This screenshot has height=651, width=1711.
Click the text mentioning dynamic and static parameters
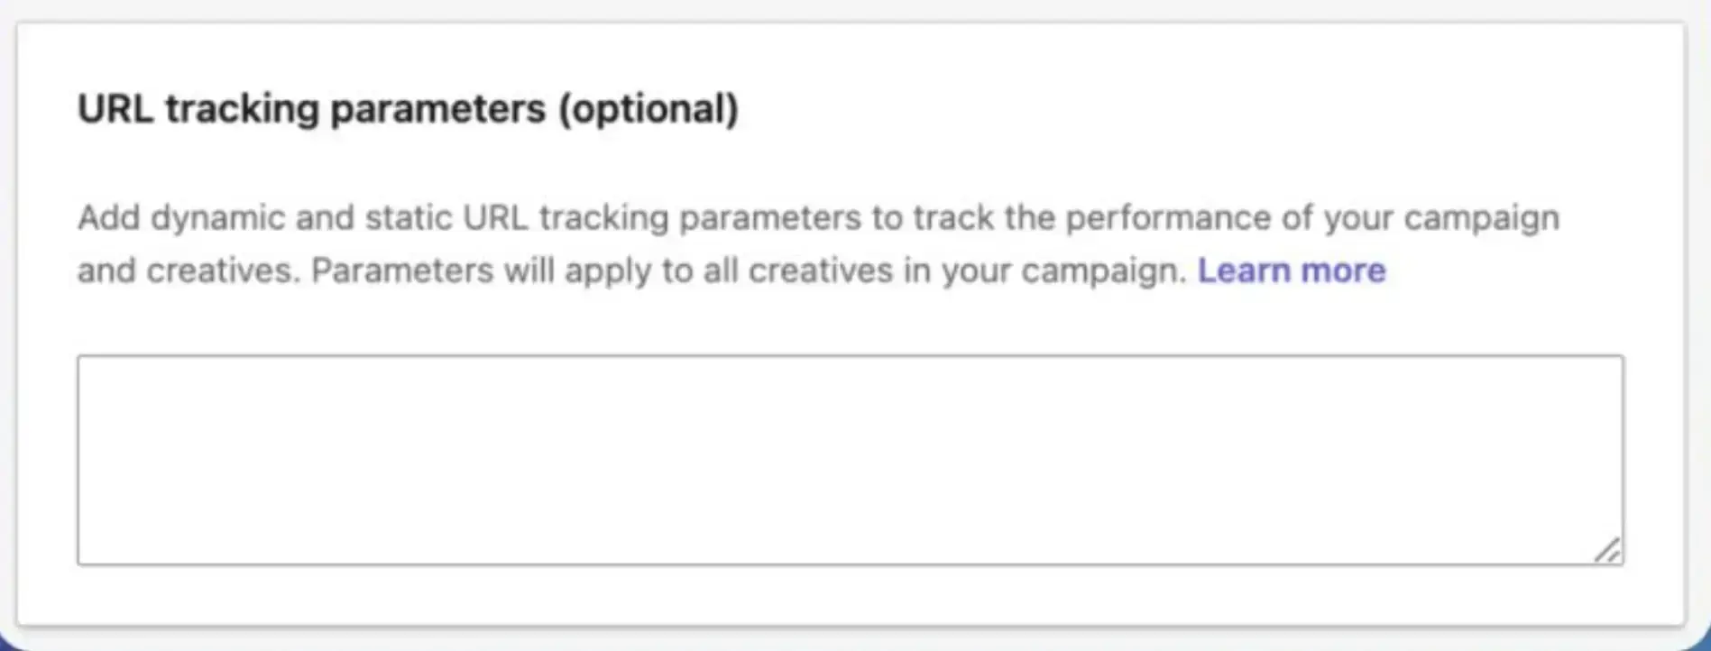click(812, 216)
